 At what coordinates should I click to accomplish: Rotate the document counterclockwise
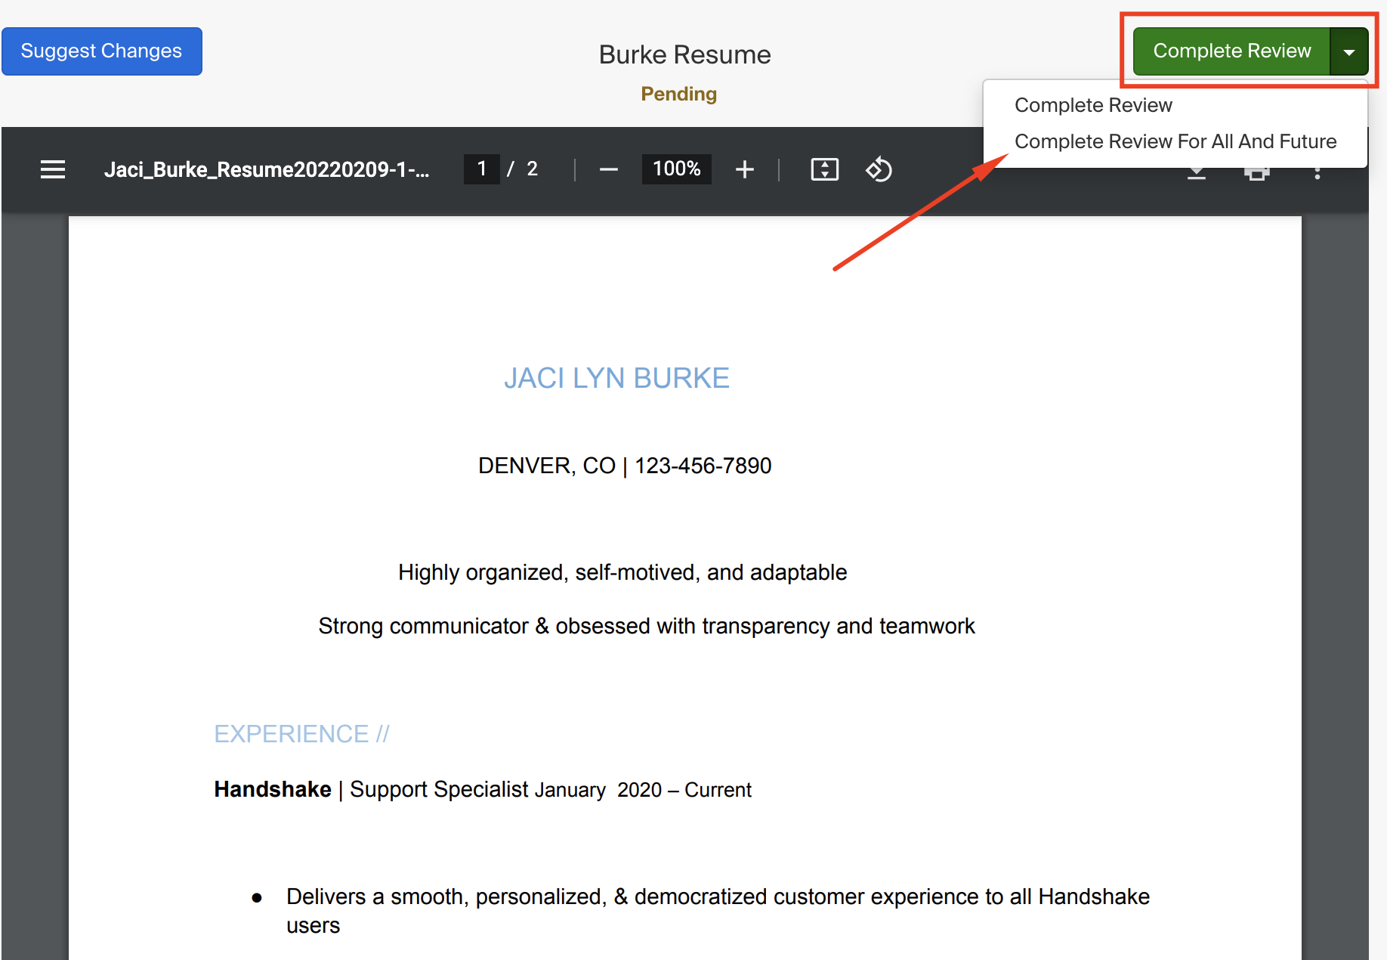point(879,169)
